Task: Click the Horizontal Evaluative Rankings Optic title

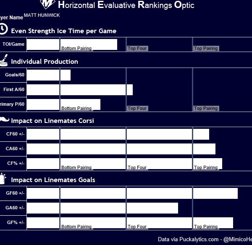Action: [126, 5]
